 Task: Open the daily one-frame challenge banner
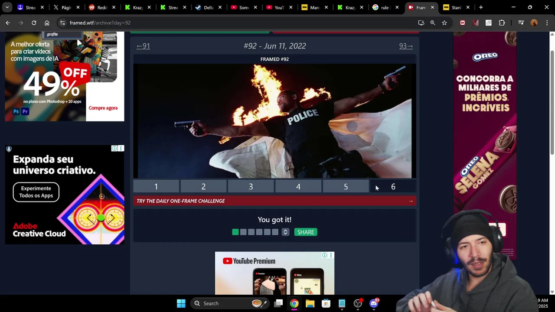tap(274, 201)
